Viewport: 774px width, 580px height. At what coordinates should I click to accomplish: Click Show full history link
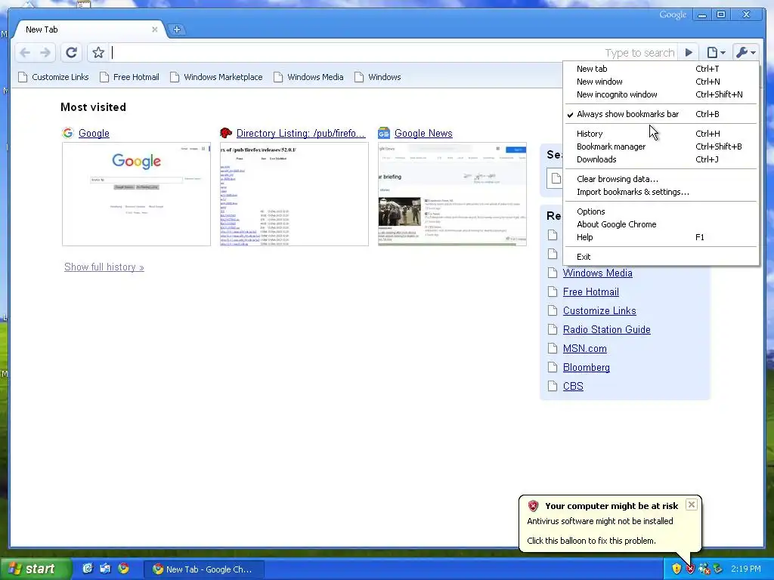104,267
